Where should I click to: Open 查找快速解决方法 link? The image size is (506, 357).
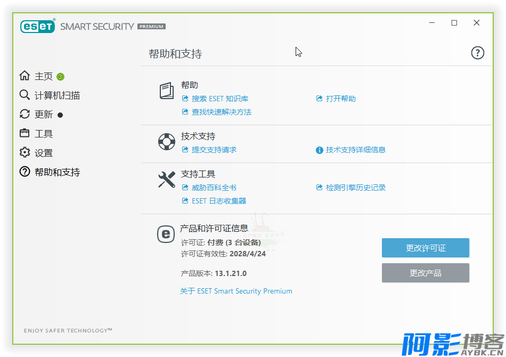click(x=222, y=112)
